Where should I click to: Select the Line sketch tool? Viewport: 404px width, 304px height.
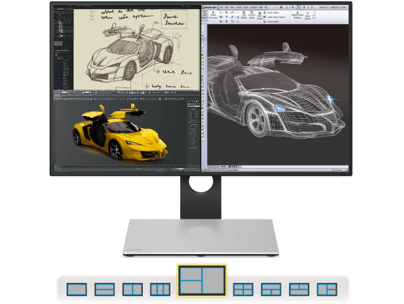(220, 12)
